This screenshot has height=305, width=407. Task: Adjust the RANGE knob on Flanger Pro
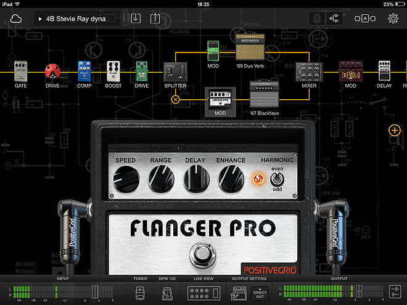(161, 179)
